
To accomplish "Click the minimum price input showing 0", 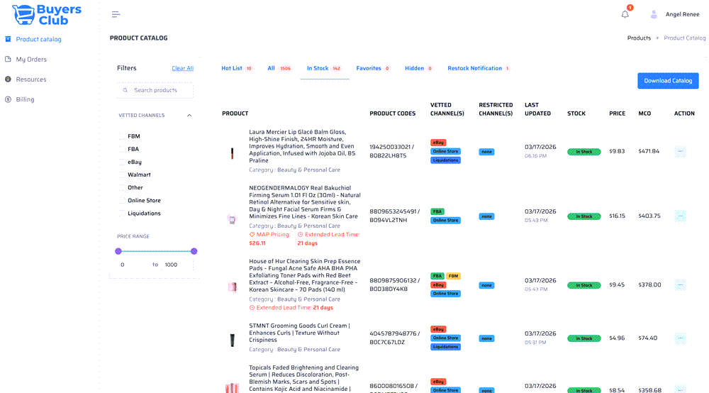I will click(x=132, y=265).
